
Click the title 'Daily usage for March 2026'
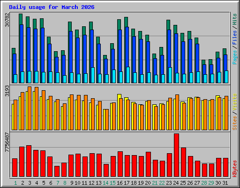(52, 7)
